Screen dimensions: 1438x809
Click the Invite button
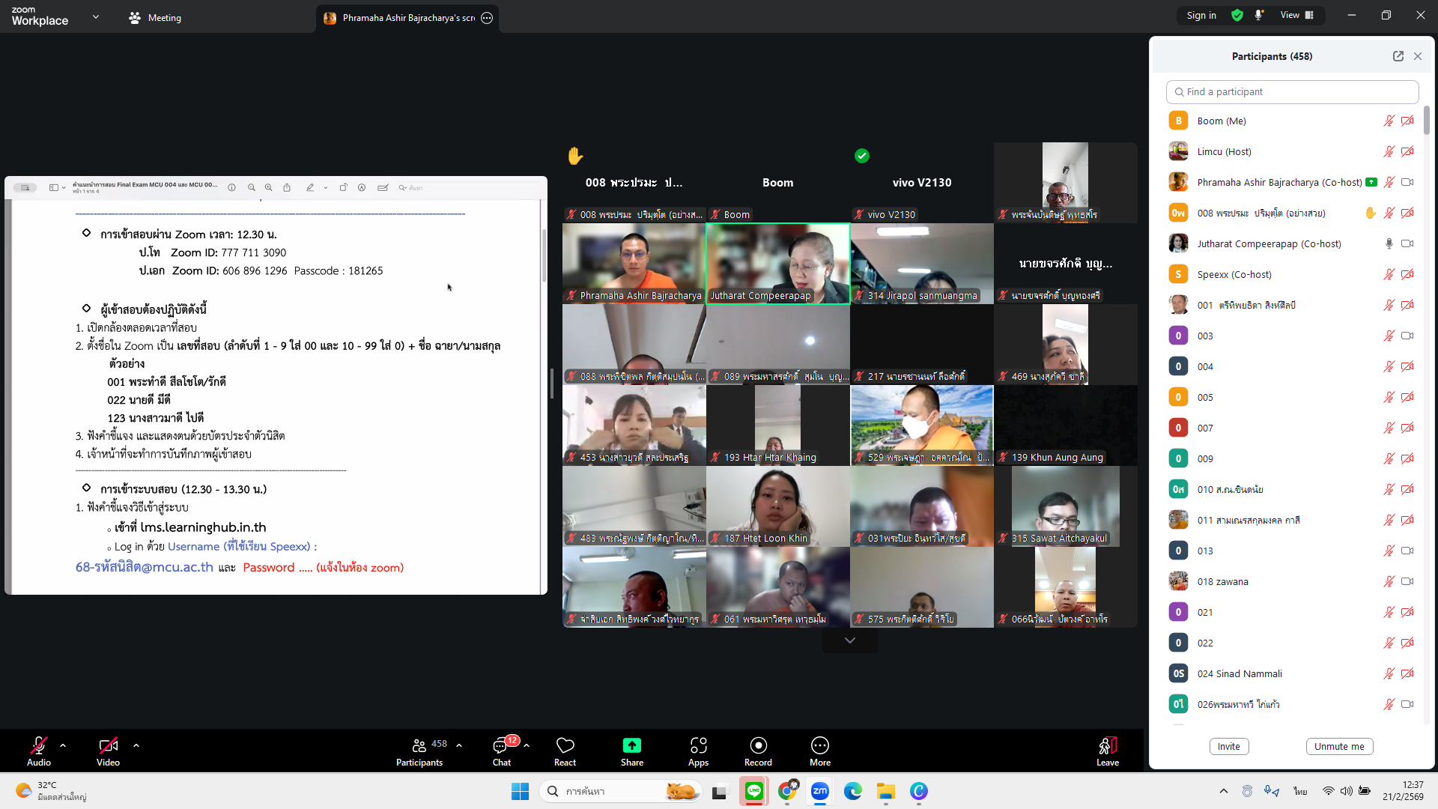(1228, 746)
